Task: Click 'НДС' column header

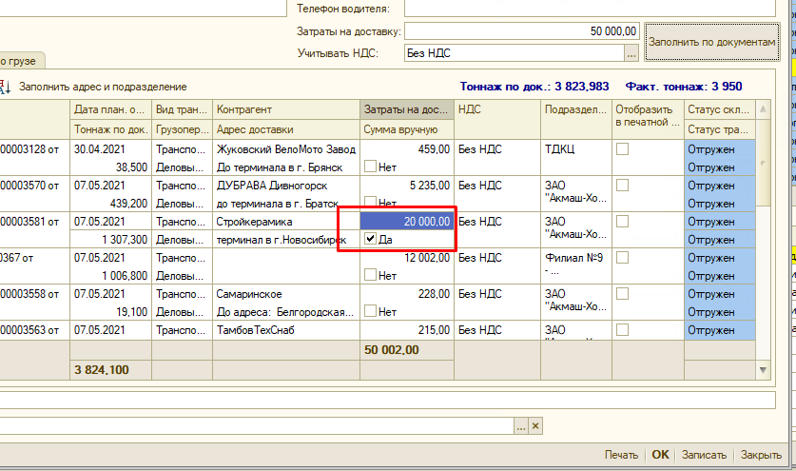Action: [x=497, y=119]
